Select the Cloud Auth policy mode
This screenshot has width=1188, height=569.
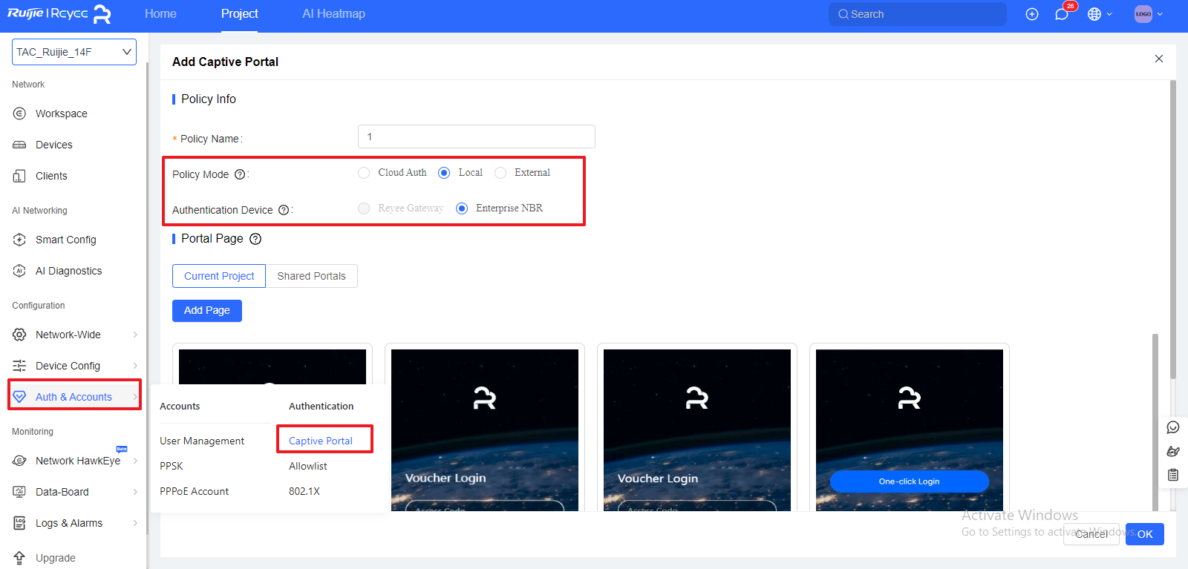pyautogui.click(x=364, y=173)
